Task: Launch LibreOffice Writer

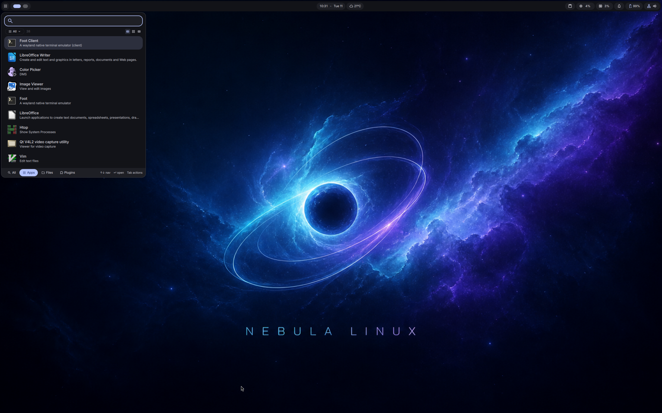Action: [x=73, y=57]
